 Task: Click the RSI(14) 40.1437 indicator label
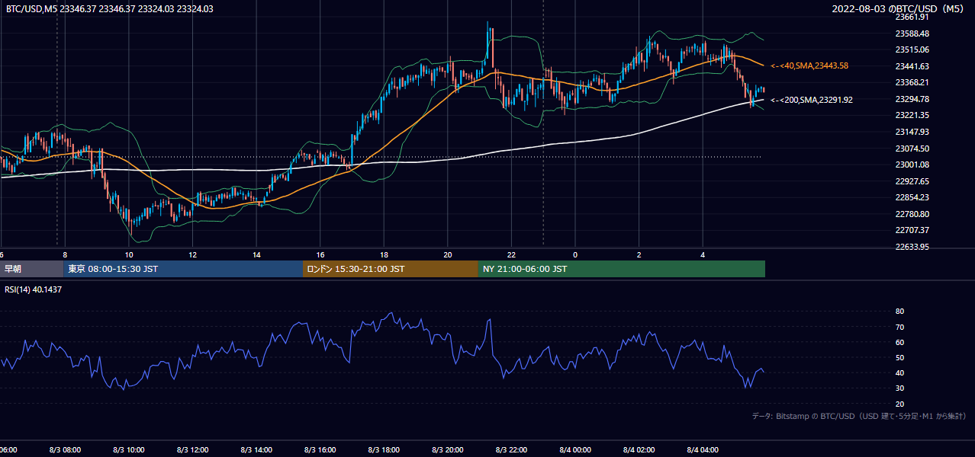point(34,289)
